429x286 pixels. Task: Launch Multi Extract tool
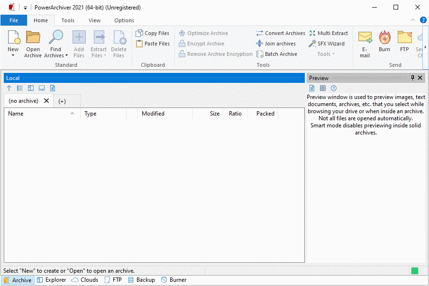point(329,33)
